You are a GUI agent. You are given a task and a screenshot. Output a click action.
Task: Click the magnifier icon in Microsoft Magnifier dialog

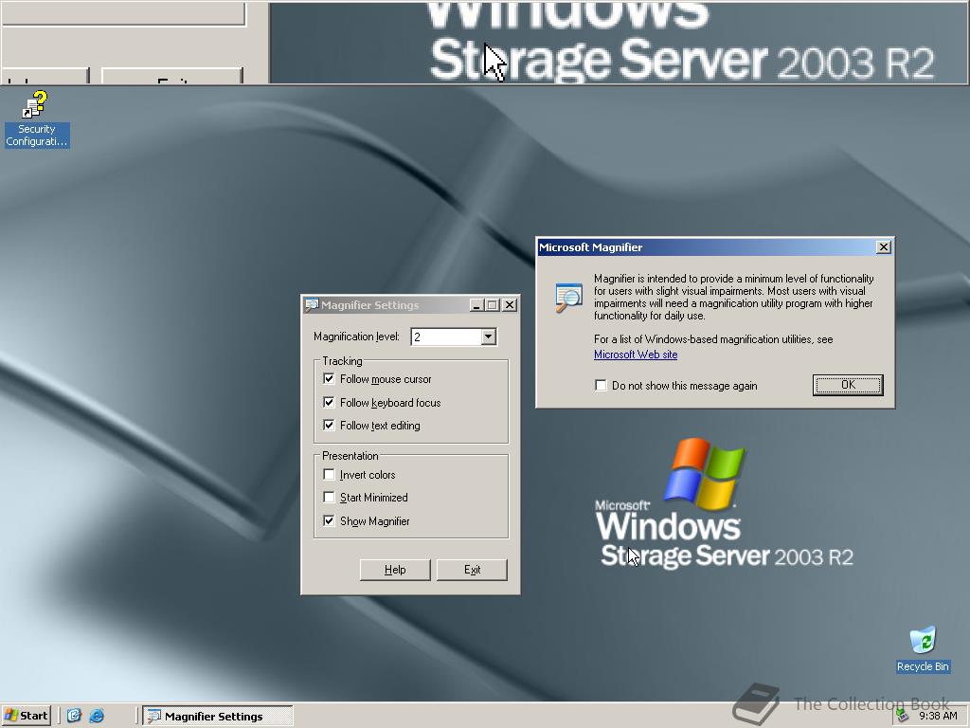568,297
